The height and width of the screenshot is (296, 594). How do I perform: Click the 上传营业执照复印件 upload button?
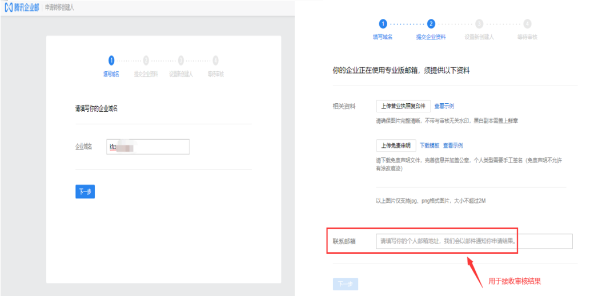[x=403, y=106]
